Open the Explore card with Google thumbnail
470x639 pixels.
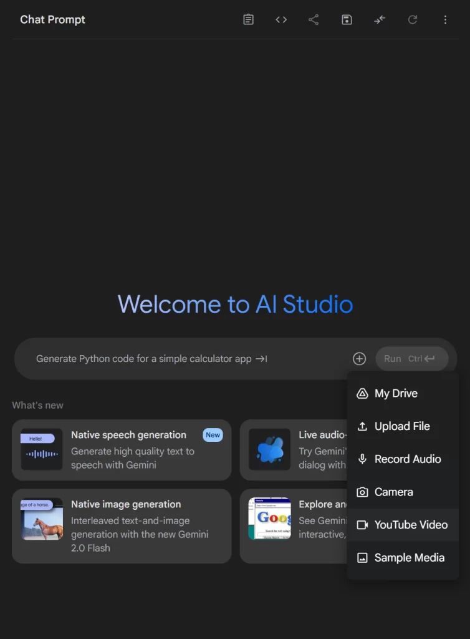(x=294, y=526)
